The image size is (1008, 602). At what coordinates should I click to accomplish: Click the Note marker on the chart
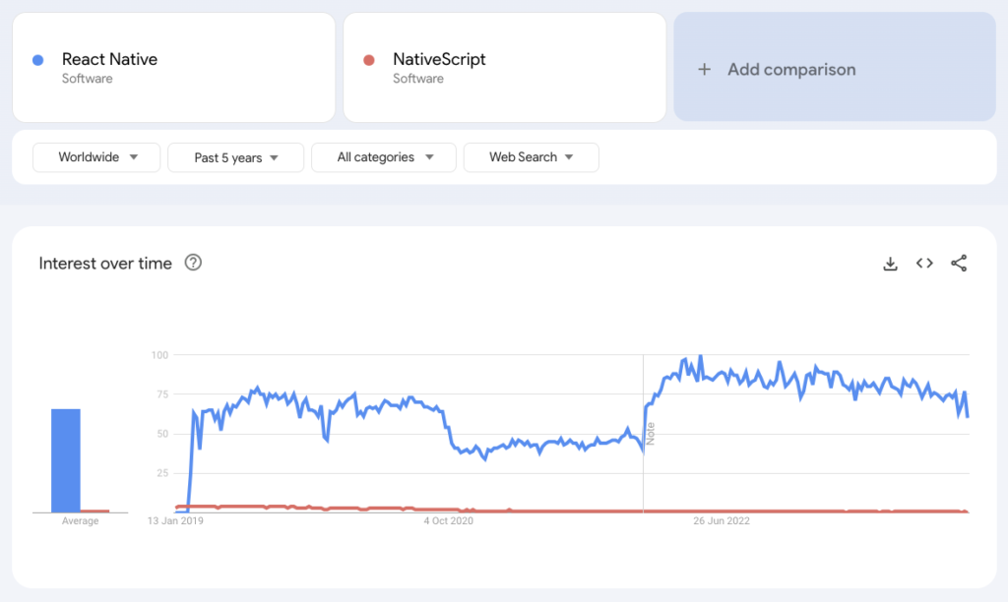[651, 434]
